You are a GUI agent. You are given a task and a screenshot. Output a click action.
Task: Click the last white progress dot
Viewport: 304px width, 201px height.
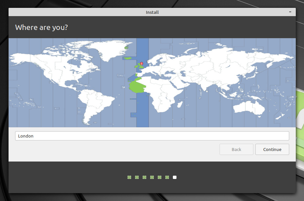[x=175, y=177]
